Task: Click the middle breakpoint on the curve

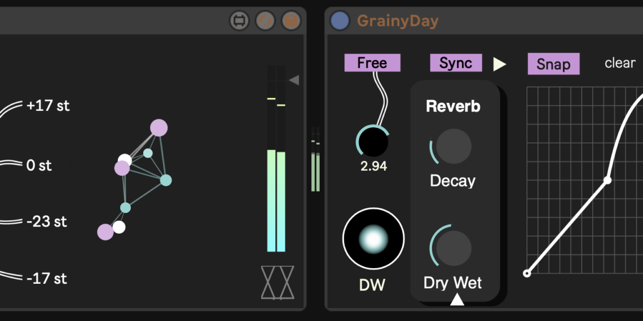Action: pos(607,180)
